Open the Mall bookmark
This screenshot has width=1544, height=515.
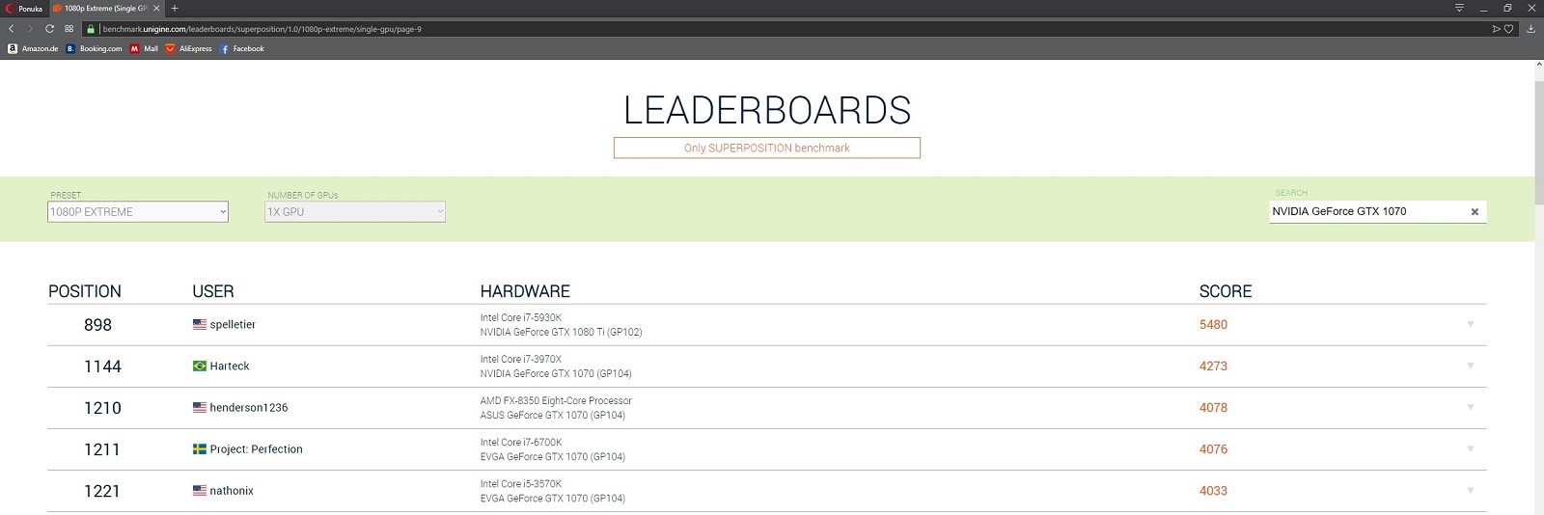(x=144, y=48)
